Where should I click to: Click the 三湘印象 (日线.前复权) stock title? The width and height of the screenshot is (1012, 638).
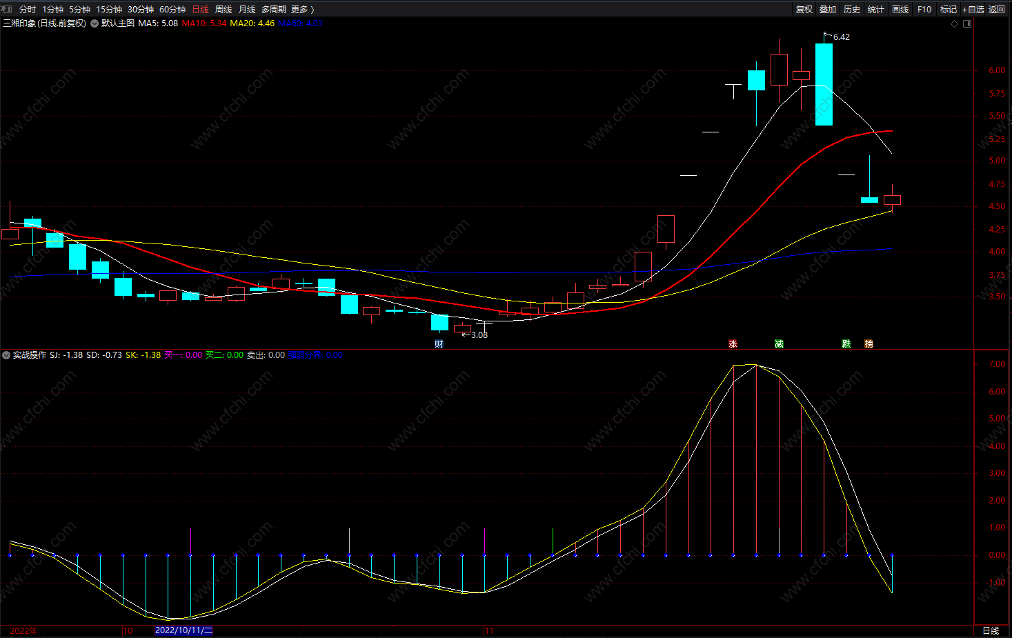44,23
